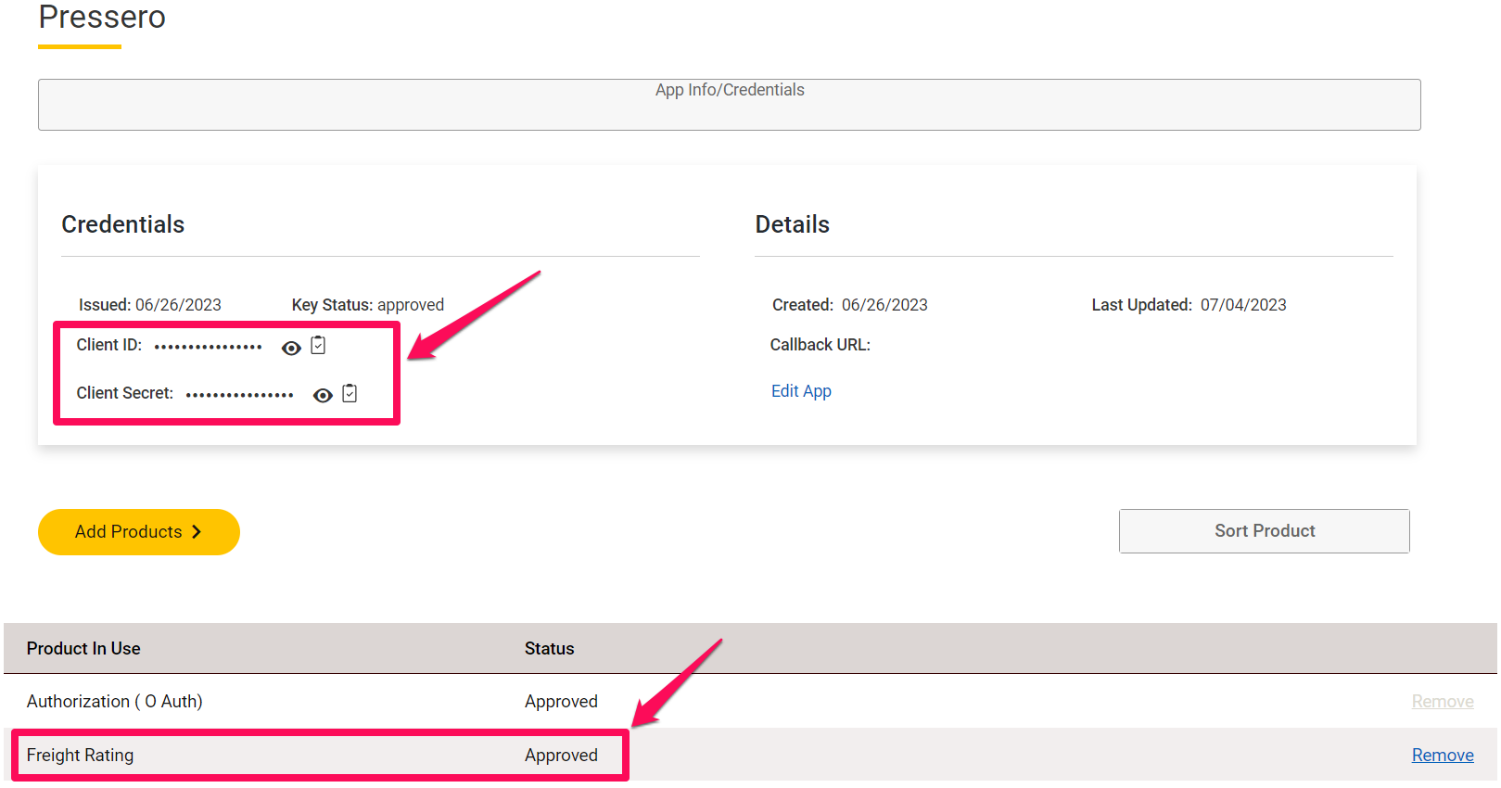Select the Last Updated: 07/04/2023 text
This screenshot has height=788, width=1501.
(1189, 305)
